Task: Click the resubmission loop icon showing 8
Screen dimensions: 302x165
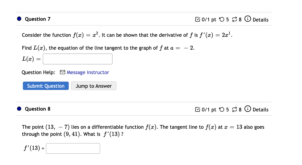Action: pyautogui.click(x=234, y=19)
